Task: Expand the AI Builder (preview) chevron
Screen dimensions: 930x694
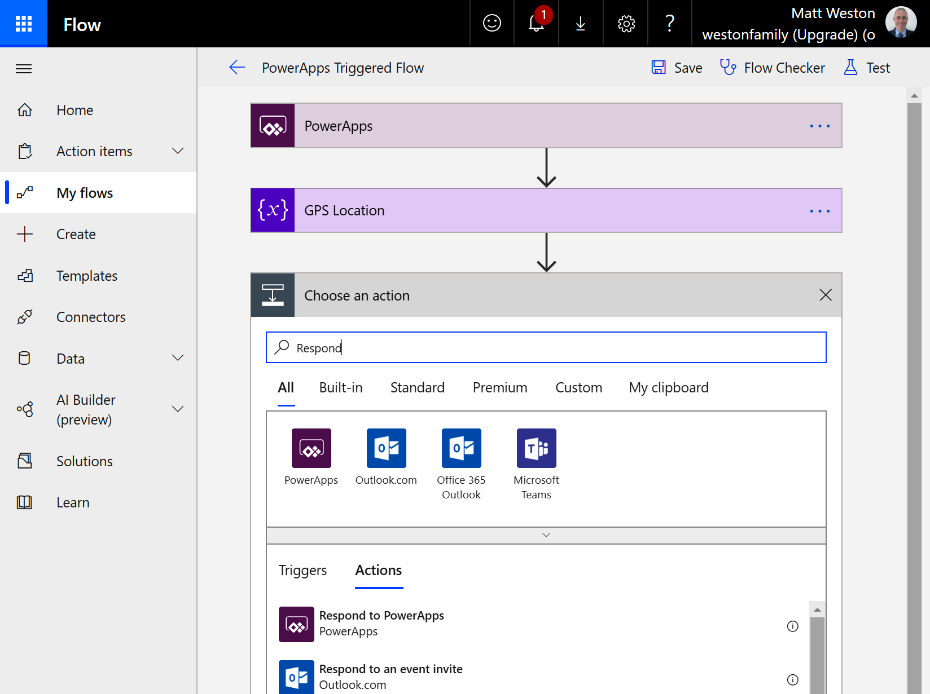Action: (178, 409)
